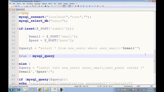Viewport: 164px width, 92px height.
Task: Click the stop macro recording square icon
Action: [x=78, y=6]
